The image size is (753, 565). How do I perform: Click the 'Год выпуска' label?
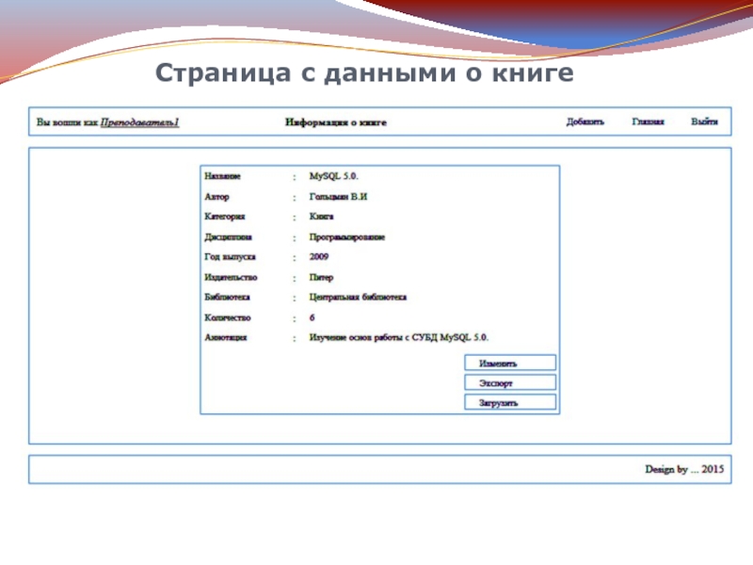(x=230, y=257)
